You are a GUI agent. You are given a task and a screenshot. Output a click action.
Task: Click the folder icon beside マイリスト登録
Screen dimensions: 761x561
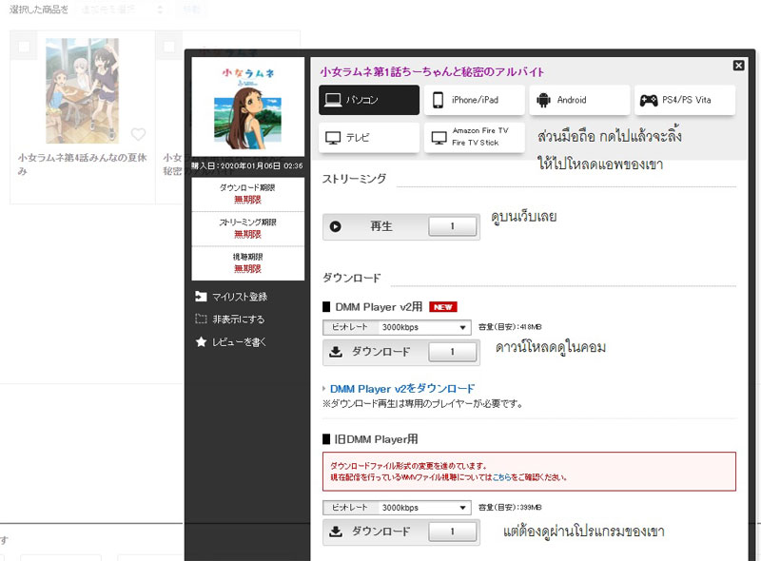201,296
